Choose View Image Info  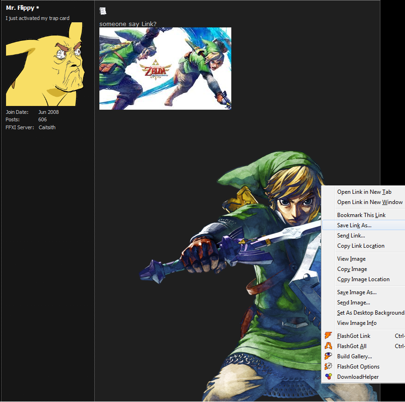click(364, 323)
